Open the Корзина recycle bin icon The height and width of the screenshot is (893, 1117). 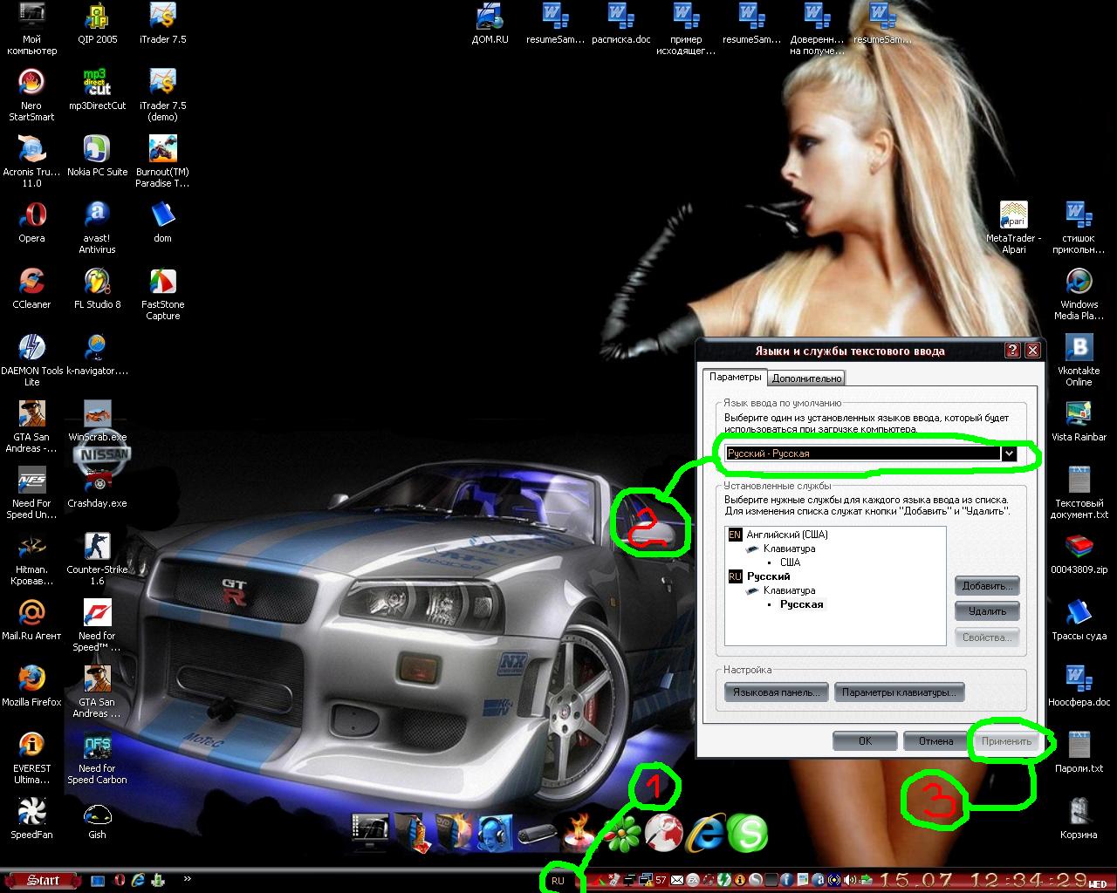coord(1079,812)
